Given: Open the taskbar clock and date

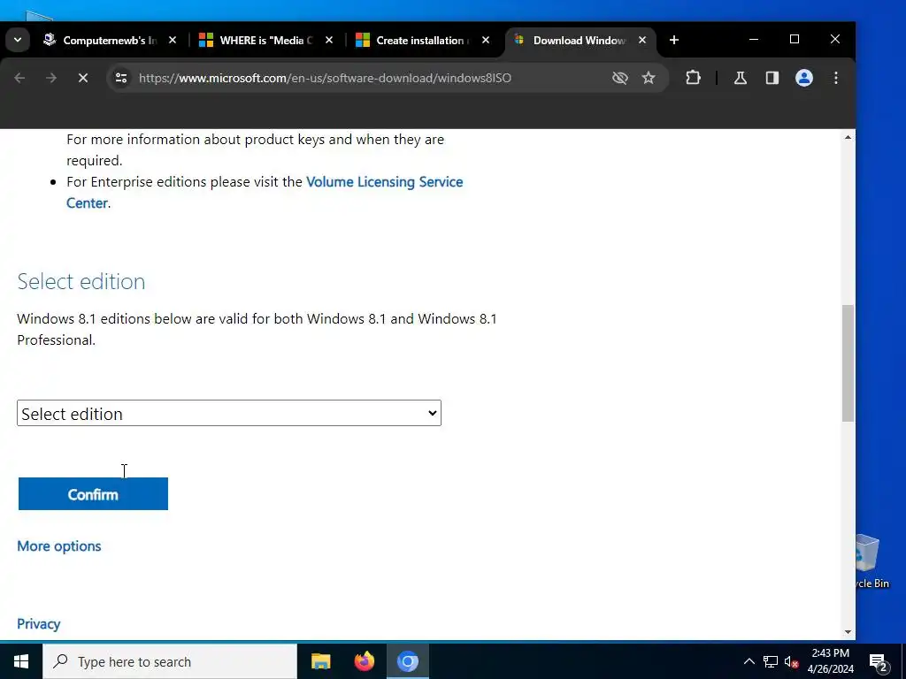Looking at the screenshot, I should pos(831,661).
